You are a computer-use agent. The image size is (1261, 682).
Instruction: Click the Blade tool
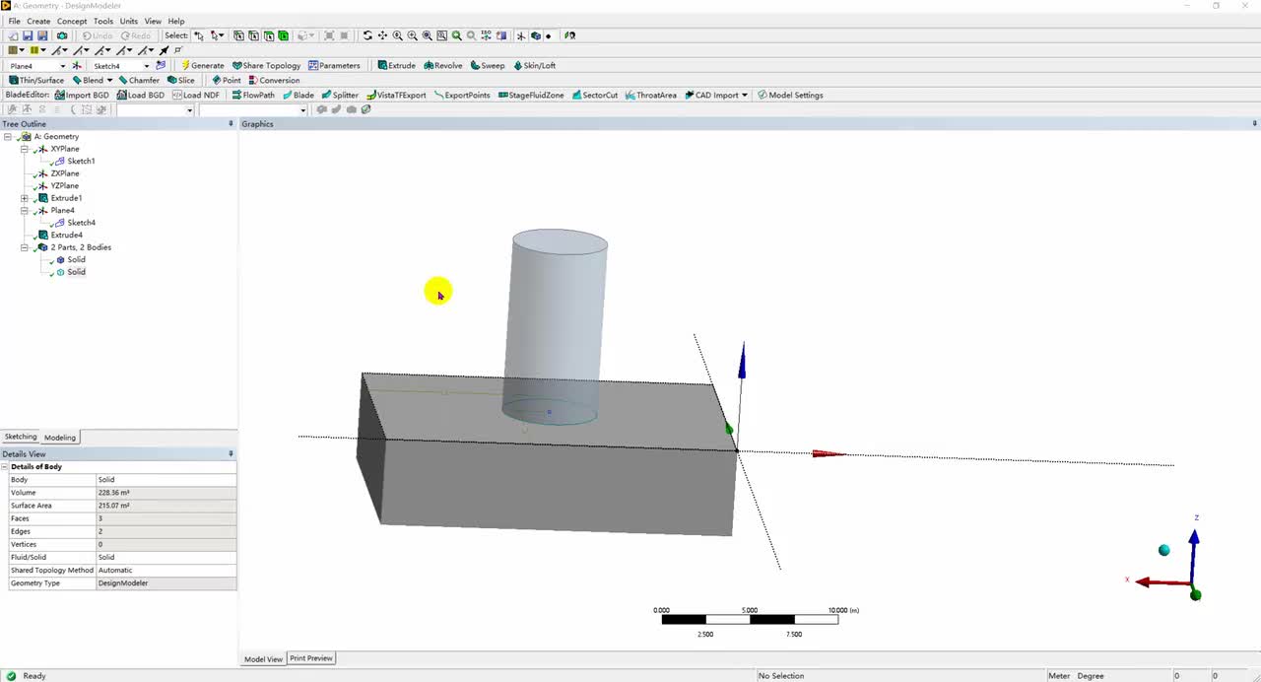299,95
